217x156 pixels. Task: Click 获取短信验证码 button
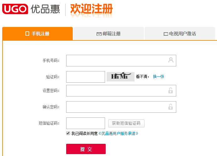click(126, 123)
